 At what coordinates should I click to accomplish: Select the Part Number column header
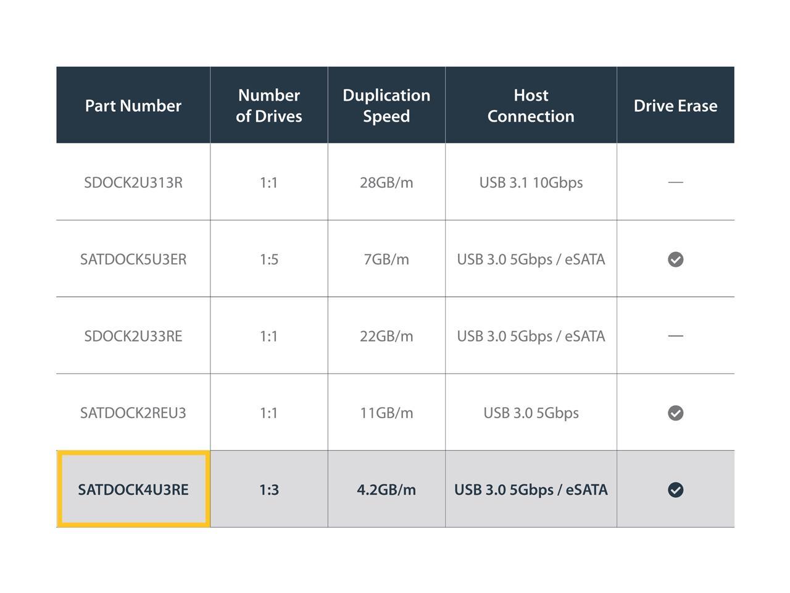[133, 106]
